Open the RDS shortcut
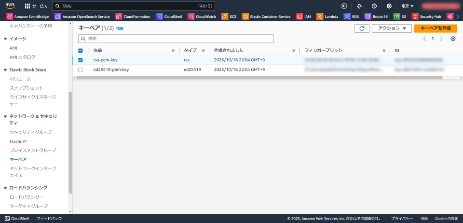This screenshot has height=223, width=463. pos(352,16)
